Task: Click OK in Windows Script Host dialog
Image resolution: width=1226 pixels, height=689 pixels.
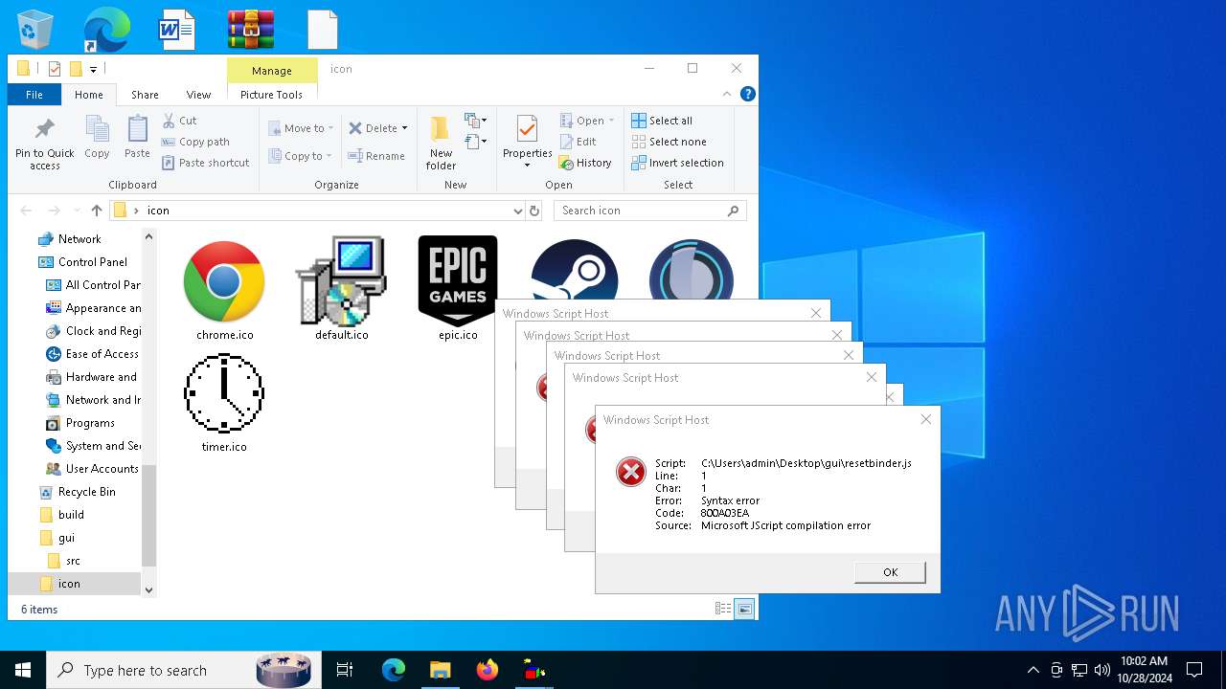Action: 890,572
